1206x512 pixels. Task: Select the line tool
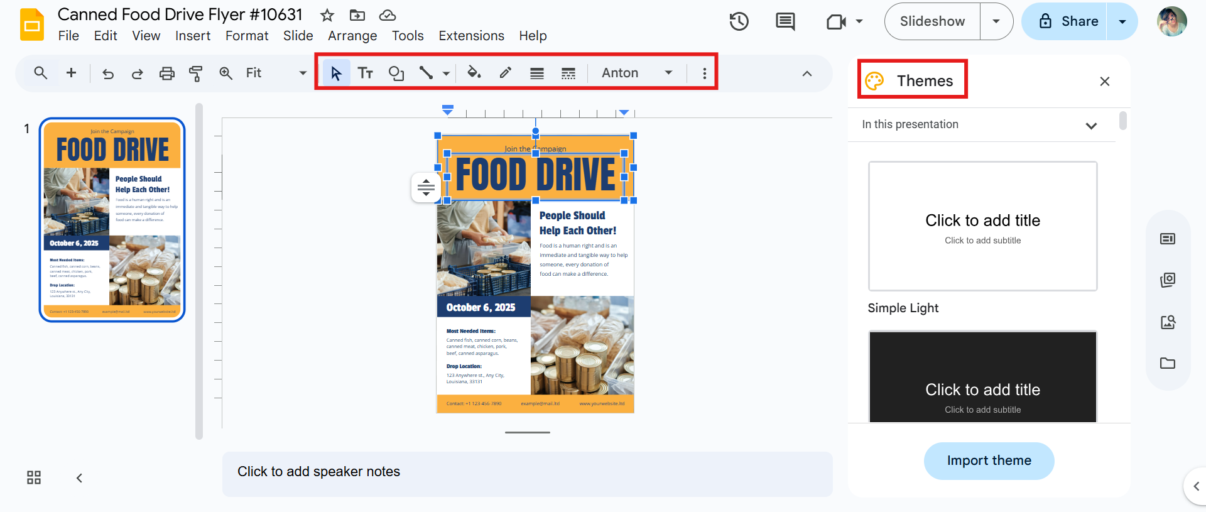click(x=426, y=74)
